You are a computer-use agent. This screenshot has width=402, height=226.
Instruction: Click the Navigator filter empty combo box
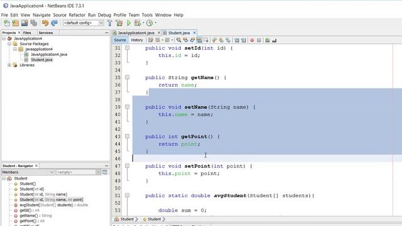point(78,172)
